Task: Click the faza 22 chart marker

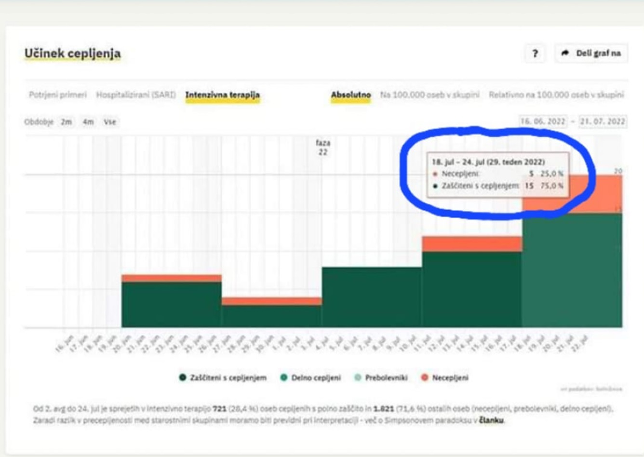Action: (323, 148)
